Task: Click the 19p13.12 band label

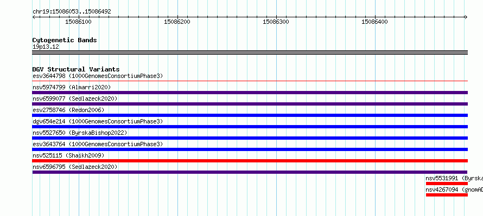Action: (46, 47)
